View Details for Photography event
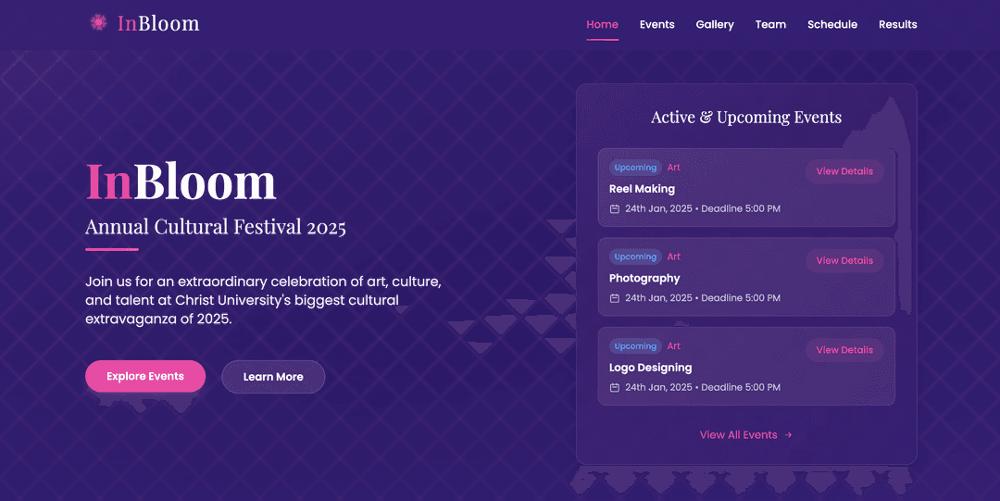The image size is (1000, 501). 844,261
